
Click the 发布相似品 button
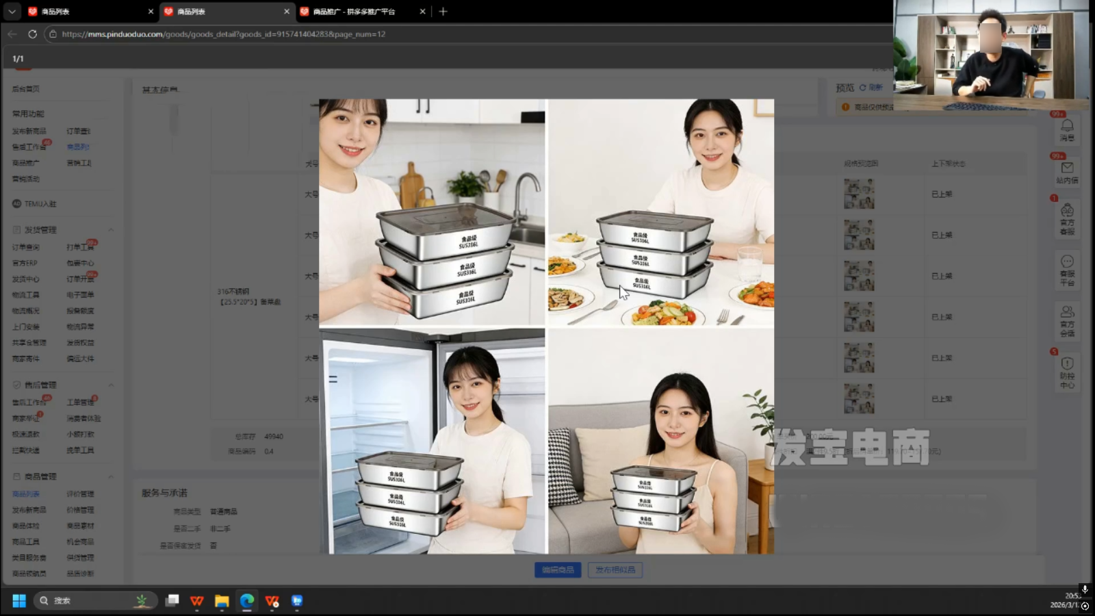click(x=615, y=569)
